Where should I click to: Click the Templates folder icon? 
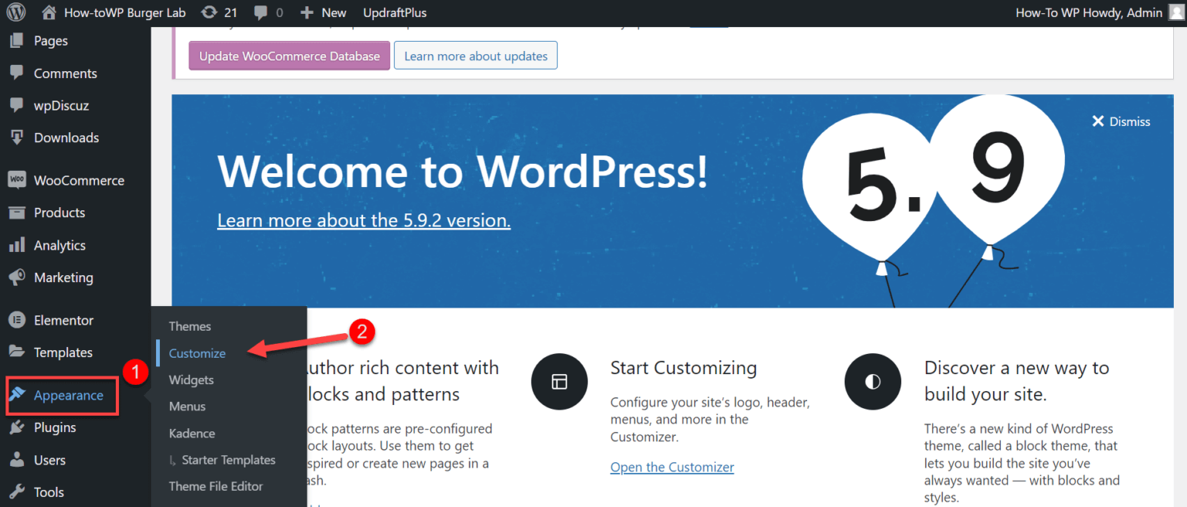pyautogui.click(x=16, y=352)
